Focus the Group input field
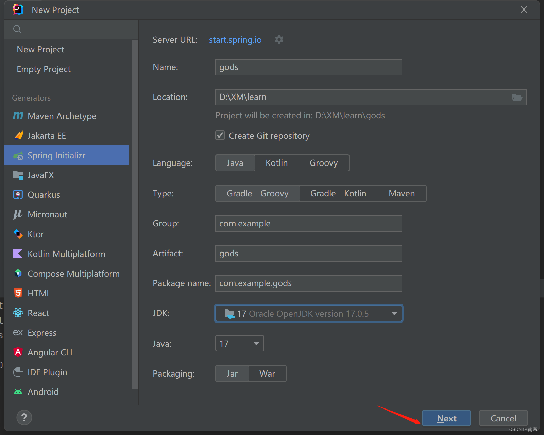The image size is (544, 435). [x=309, y=224]
